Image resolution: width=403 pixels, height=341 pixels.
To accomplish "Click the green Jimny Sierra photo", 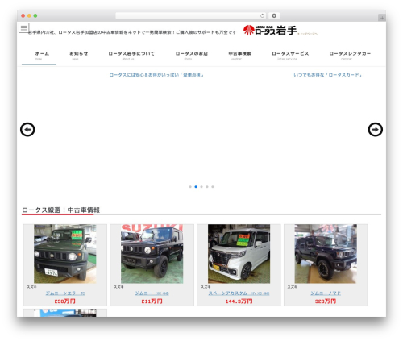I will pyautogui.click(x=65, y=254).
